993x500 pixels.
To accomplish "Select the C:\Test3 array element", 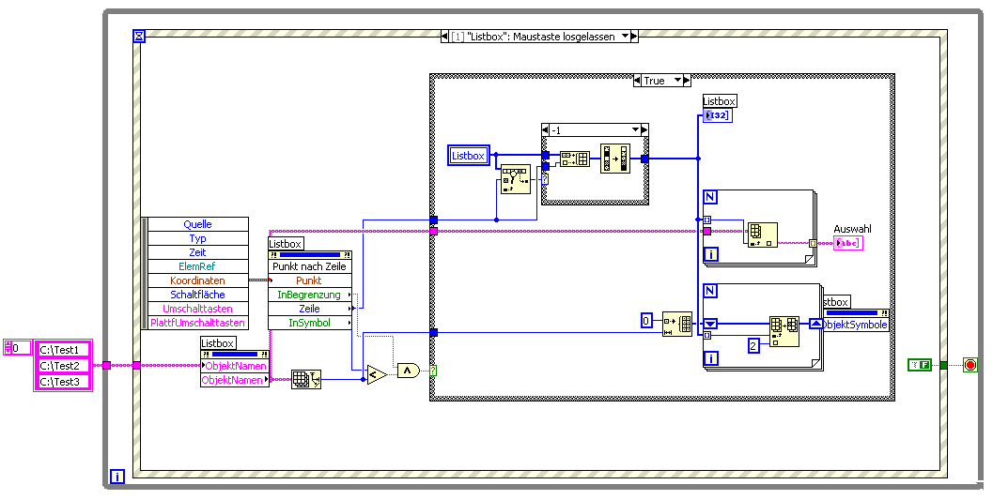I will click(63, 382).
